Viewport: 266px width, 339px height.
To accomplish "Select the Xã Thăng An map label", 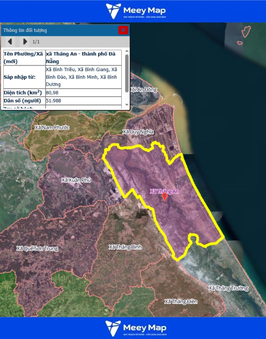I will (164, 191).
